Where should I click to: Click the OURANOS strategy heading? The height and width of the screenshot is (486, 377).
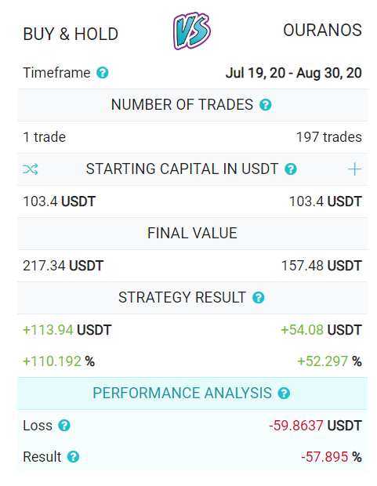point(322,31)
